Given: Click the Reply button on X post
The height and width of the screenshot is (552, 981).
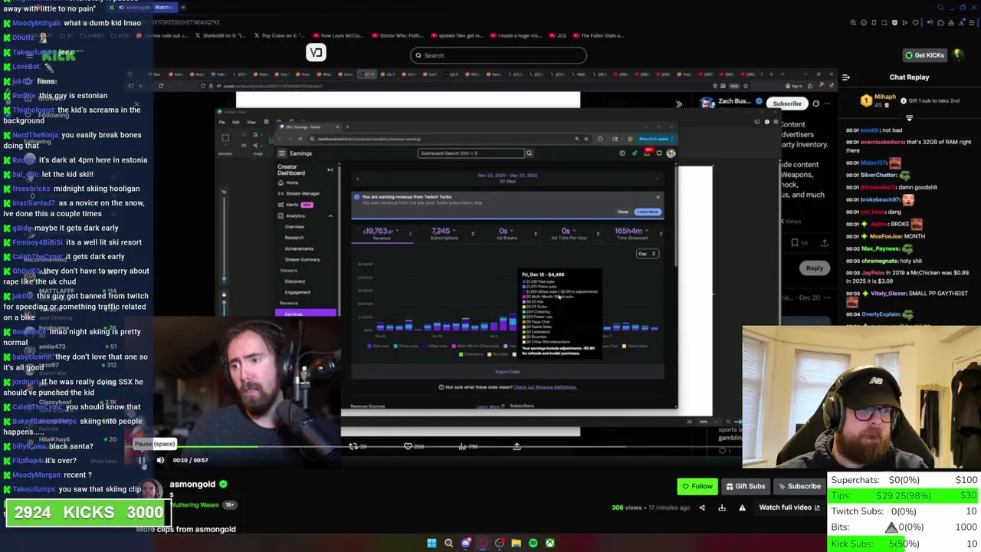Looking at the screenshot, I should coord(814,268).
